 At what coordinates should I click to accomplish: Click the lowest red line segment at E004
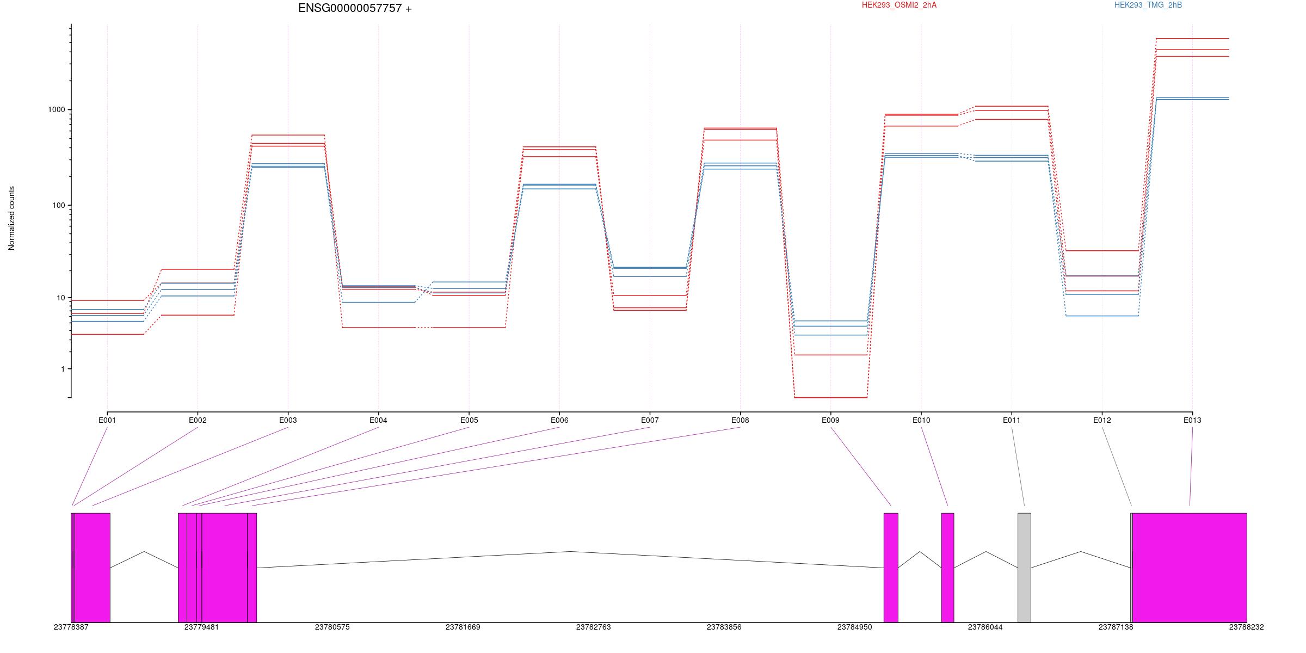(x=378, y=328)
